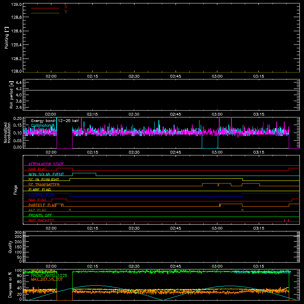
Task: Click the 150 tick on Quality axis
Action: coord(18,247)
